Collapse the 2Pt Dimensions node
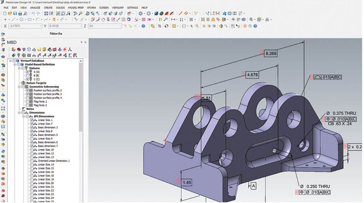The height and width of the screenshot is (203, 364). [x=24, y=116]
